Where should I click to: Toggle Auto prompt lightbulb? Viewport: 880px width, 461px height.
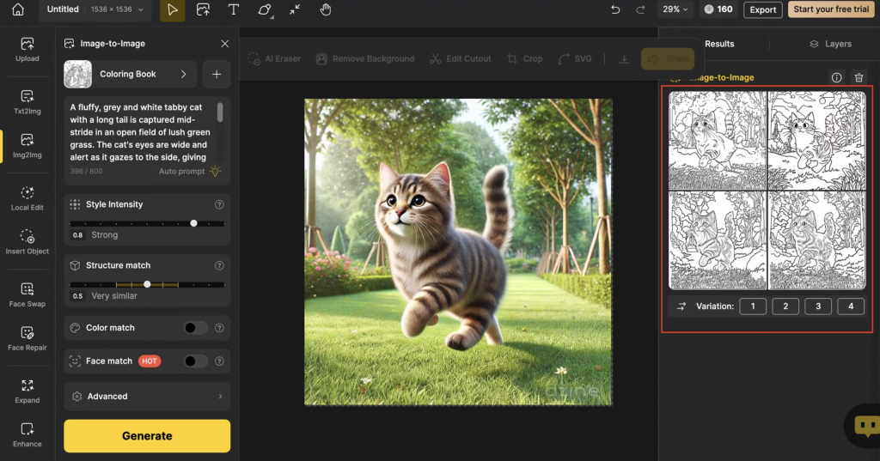coord(215,172)
